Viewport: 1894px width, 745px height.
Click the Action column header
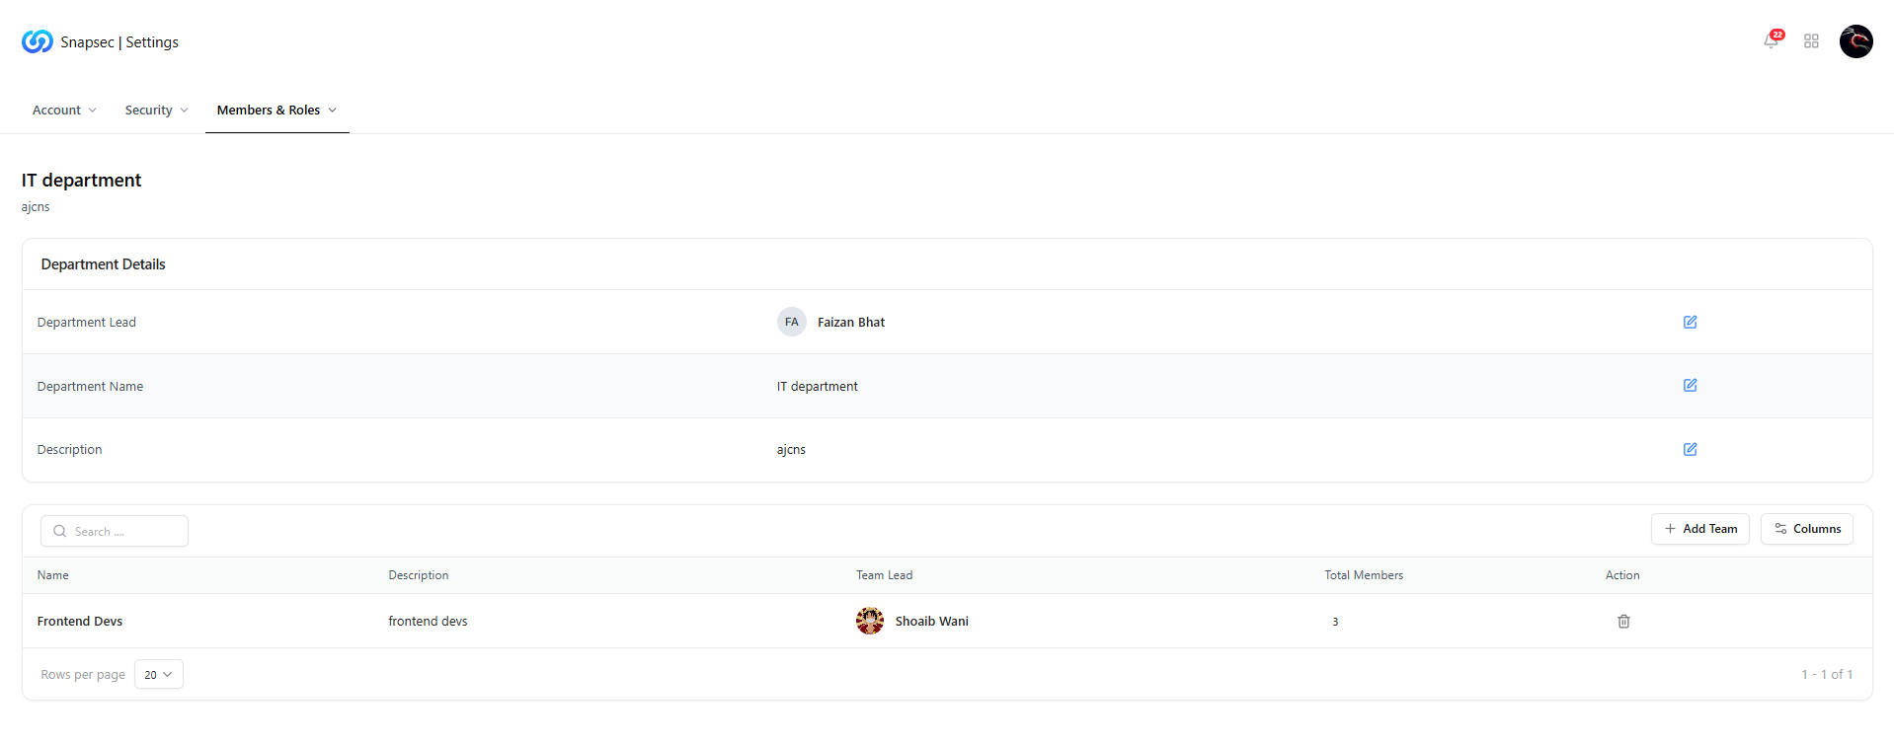1622,575
